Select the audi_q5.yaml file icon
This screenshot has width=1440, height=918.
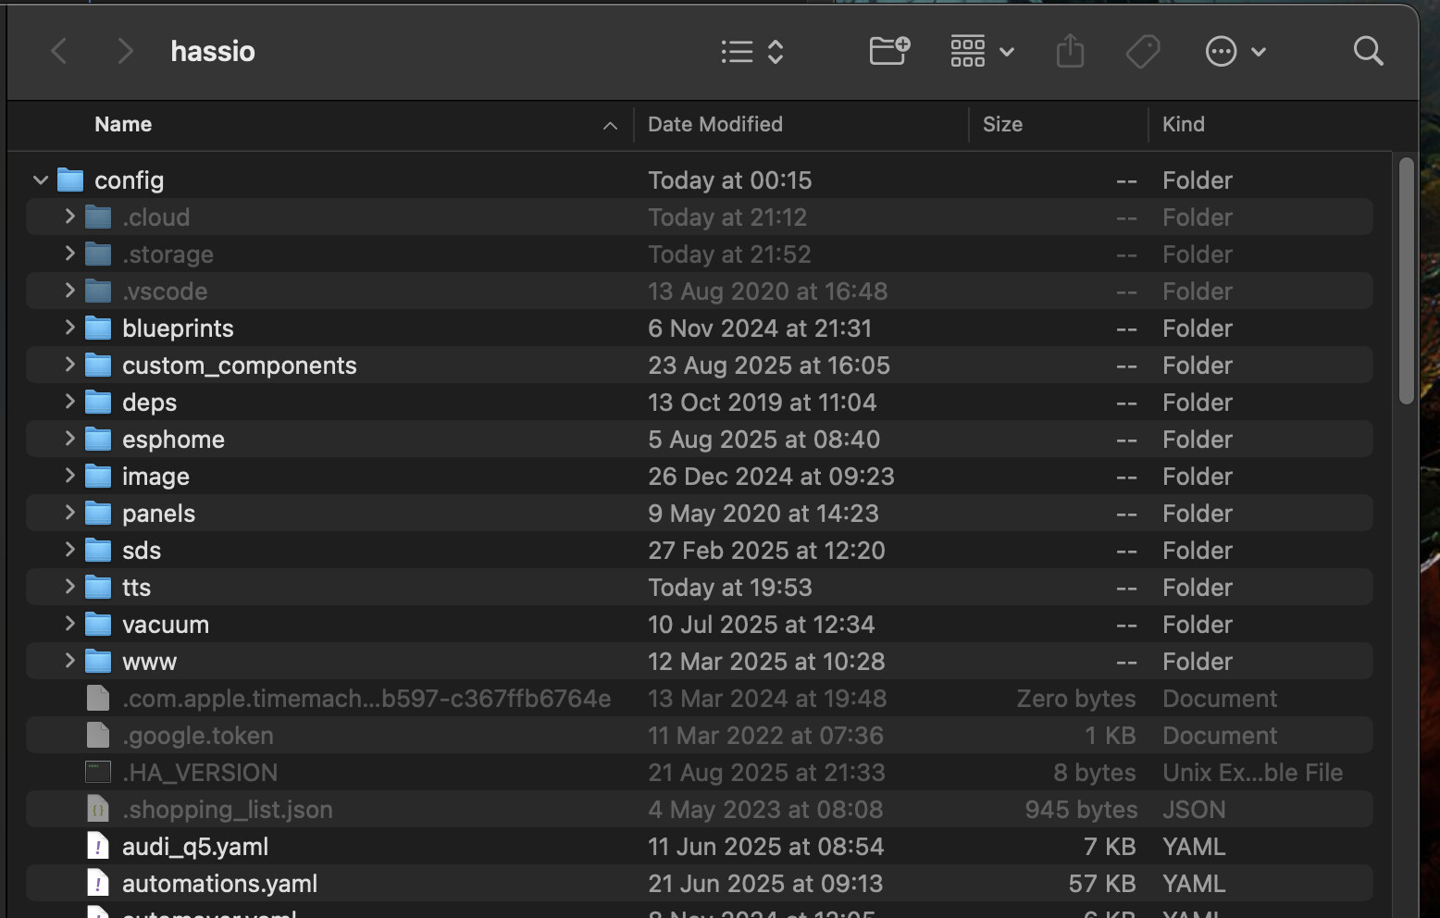[x=98, y=846]
